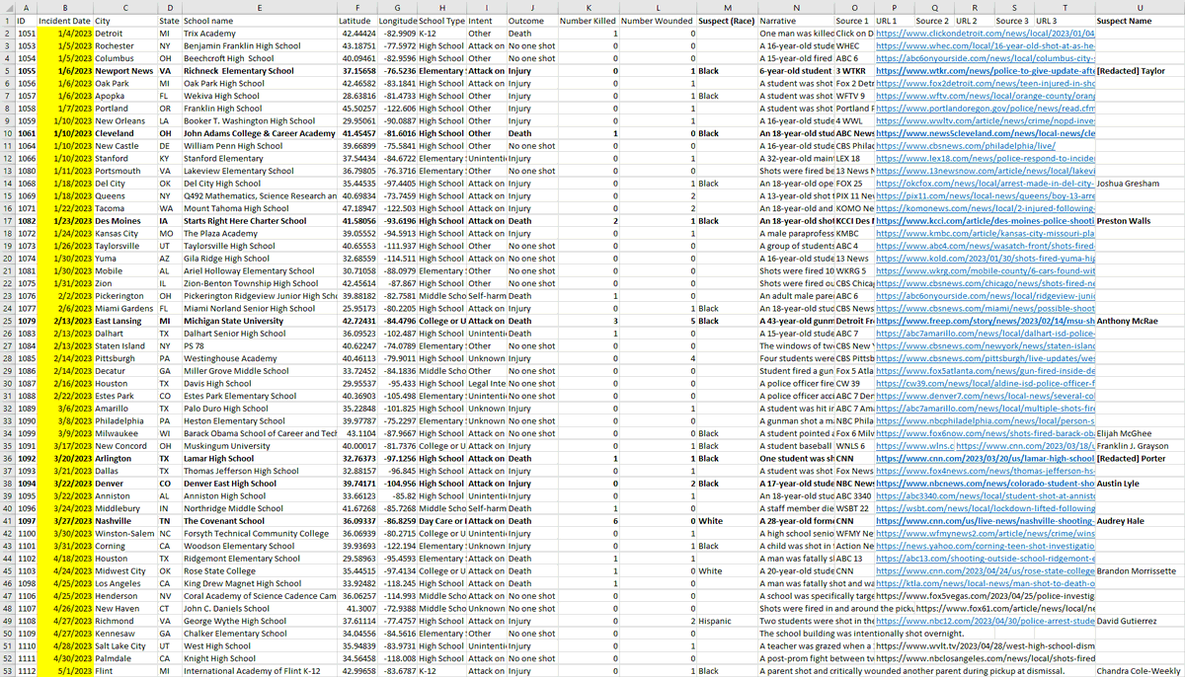1185x677 pixels.
Task: Open the pix11.com Queens news link
Action: tap(985, 196)
